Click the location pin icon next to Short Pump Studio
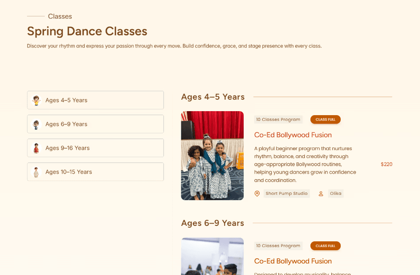The height and width of the screenshot is (275, 420). click(x=257, y=194)
